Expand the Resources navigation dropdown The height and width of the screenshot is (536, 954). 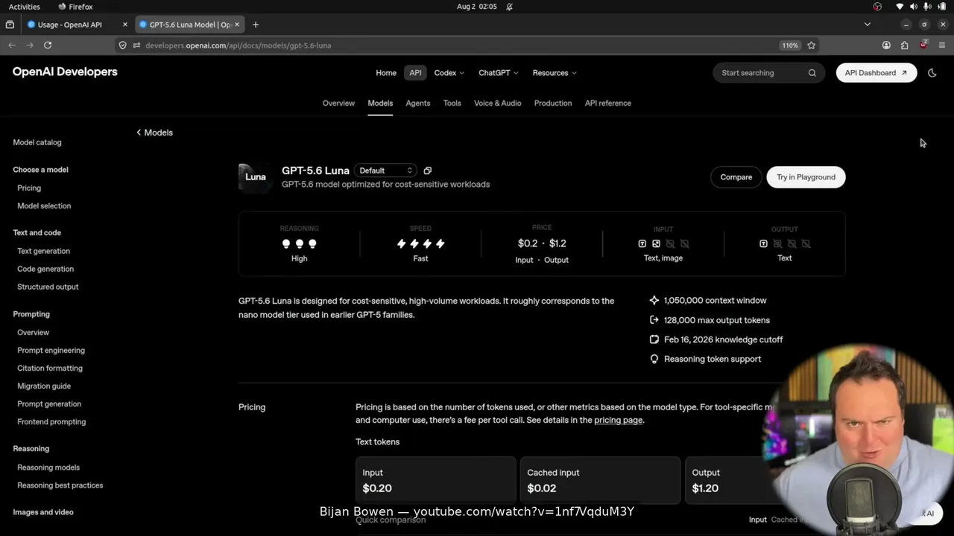click(555, 73)
